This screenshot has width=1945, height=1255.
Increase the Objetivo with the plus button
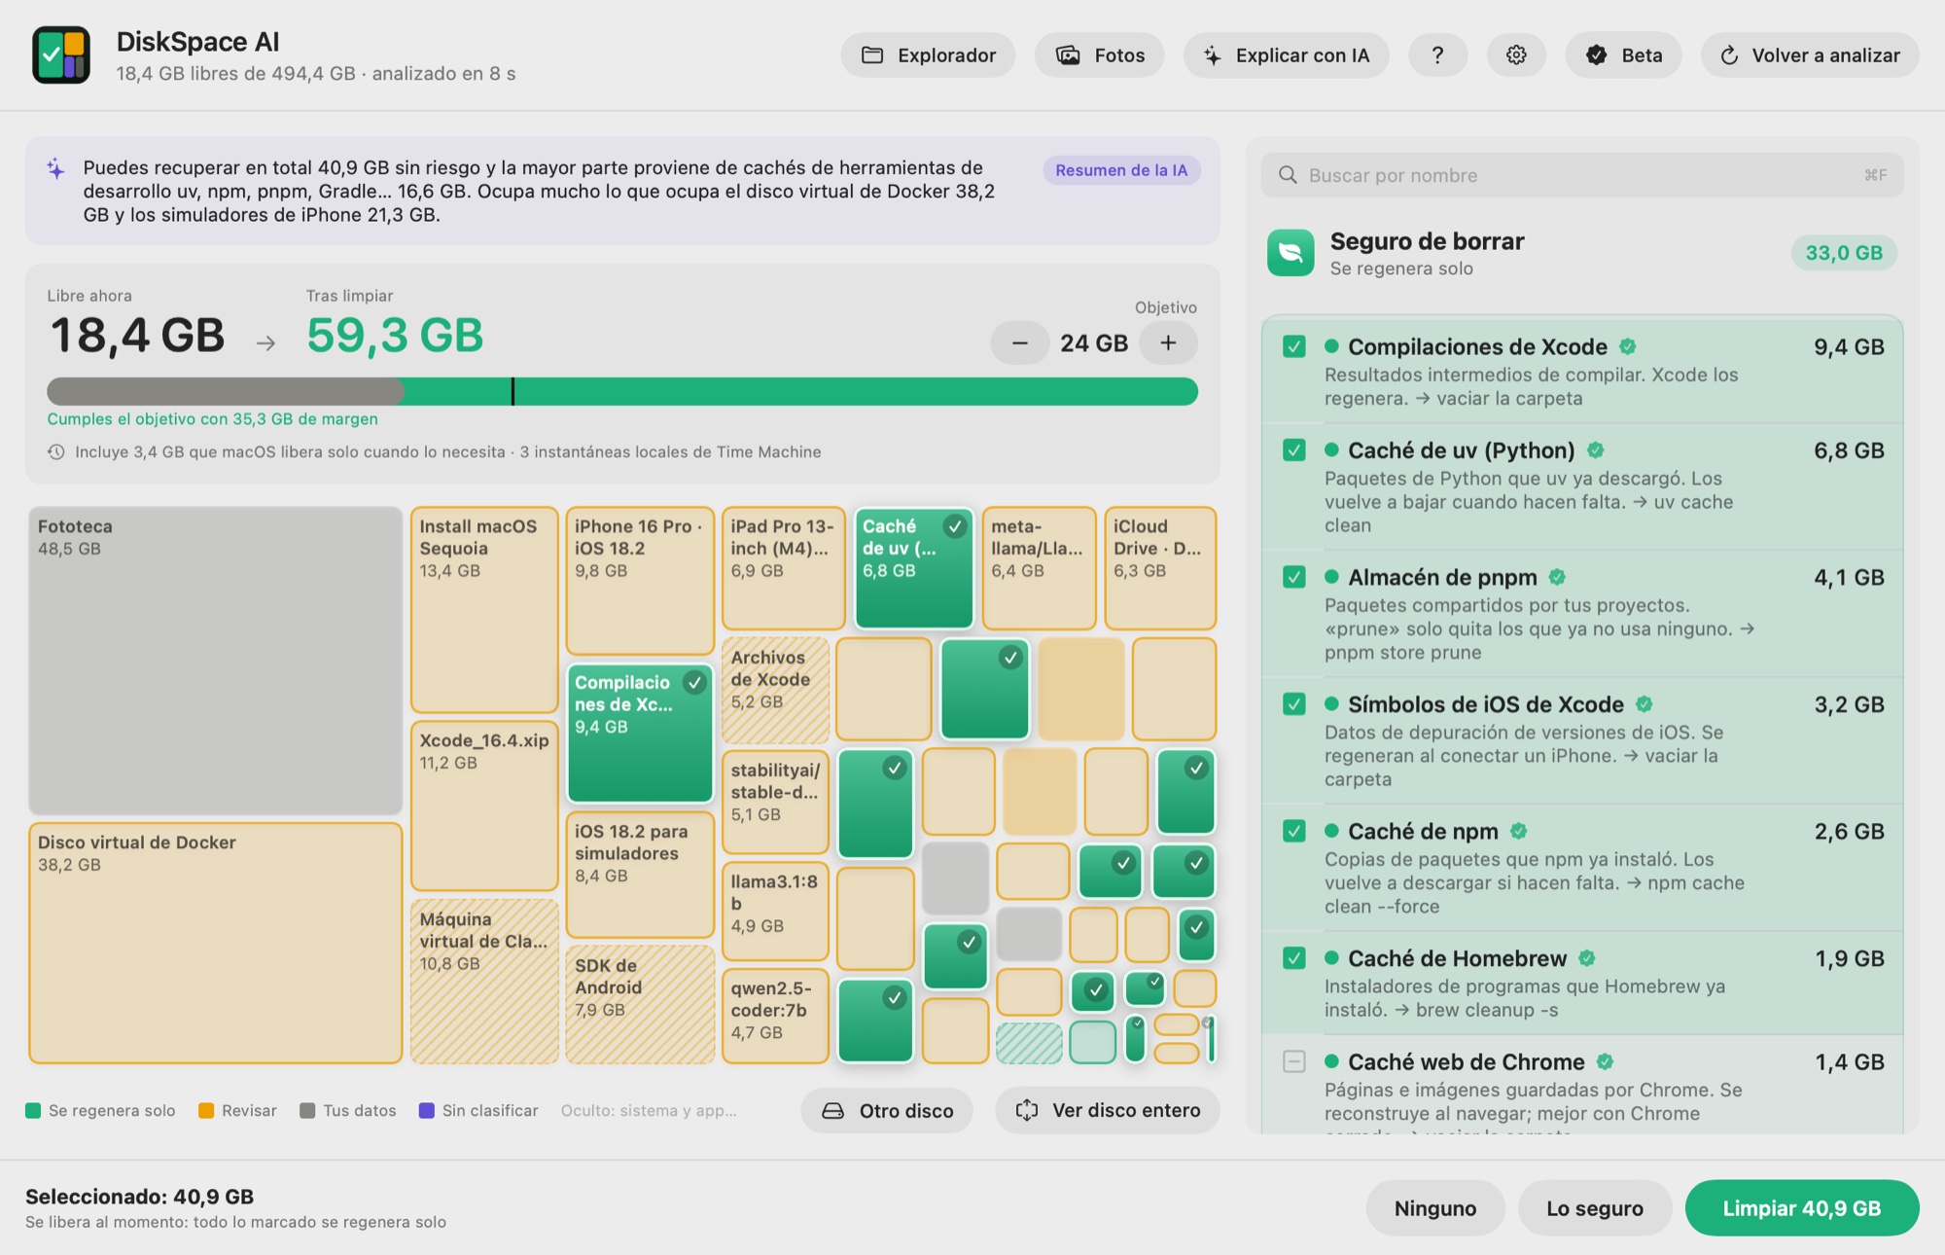point(1168,343)
